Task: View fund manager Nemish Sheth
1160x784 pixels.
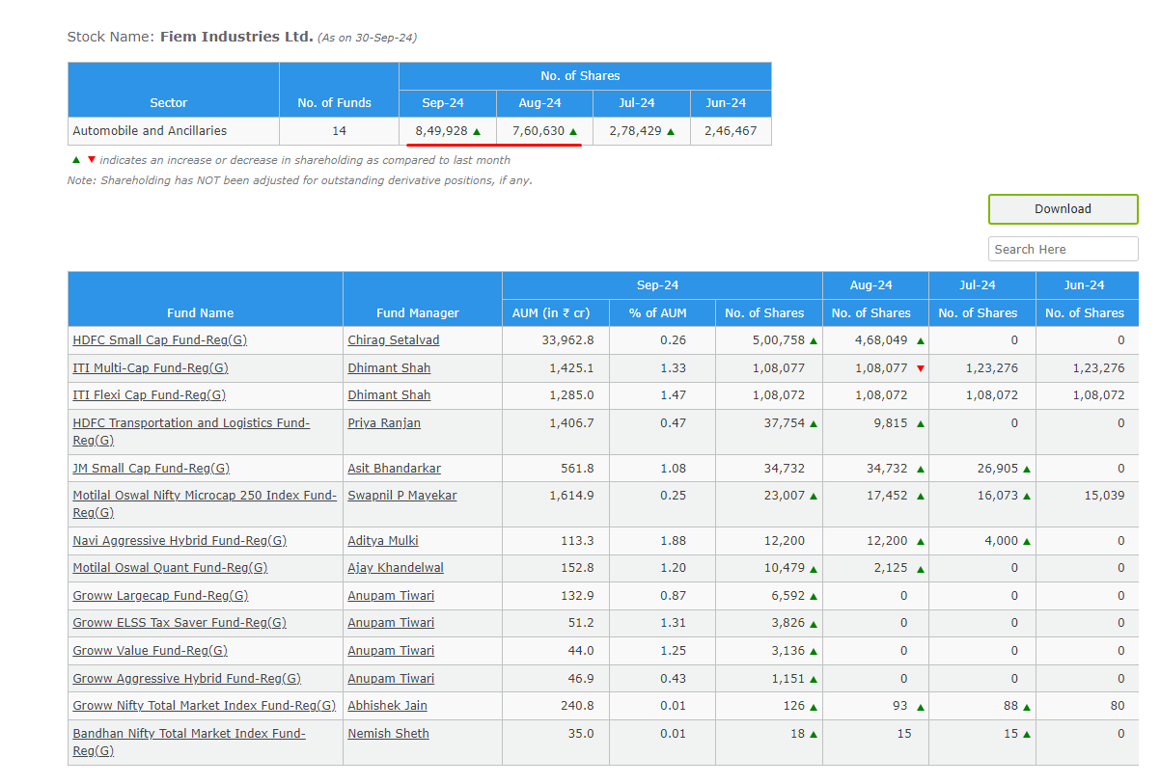Action: (388, 734)
